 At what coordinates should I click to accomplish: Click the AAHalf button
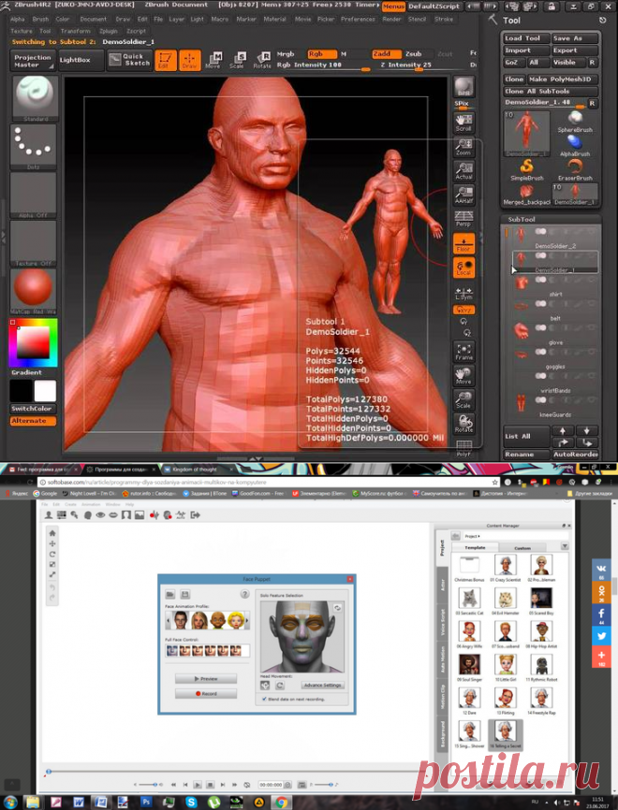(x=463, y=195)
